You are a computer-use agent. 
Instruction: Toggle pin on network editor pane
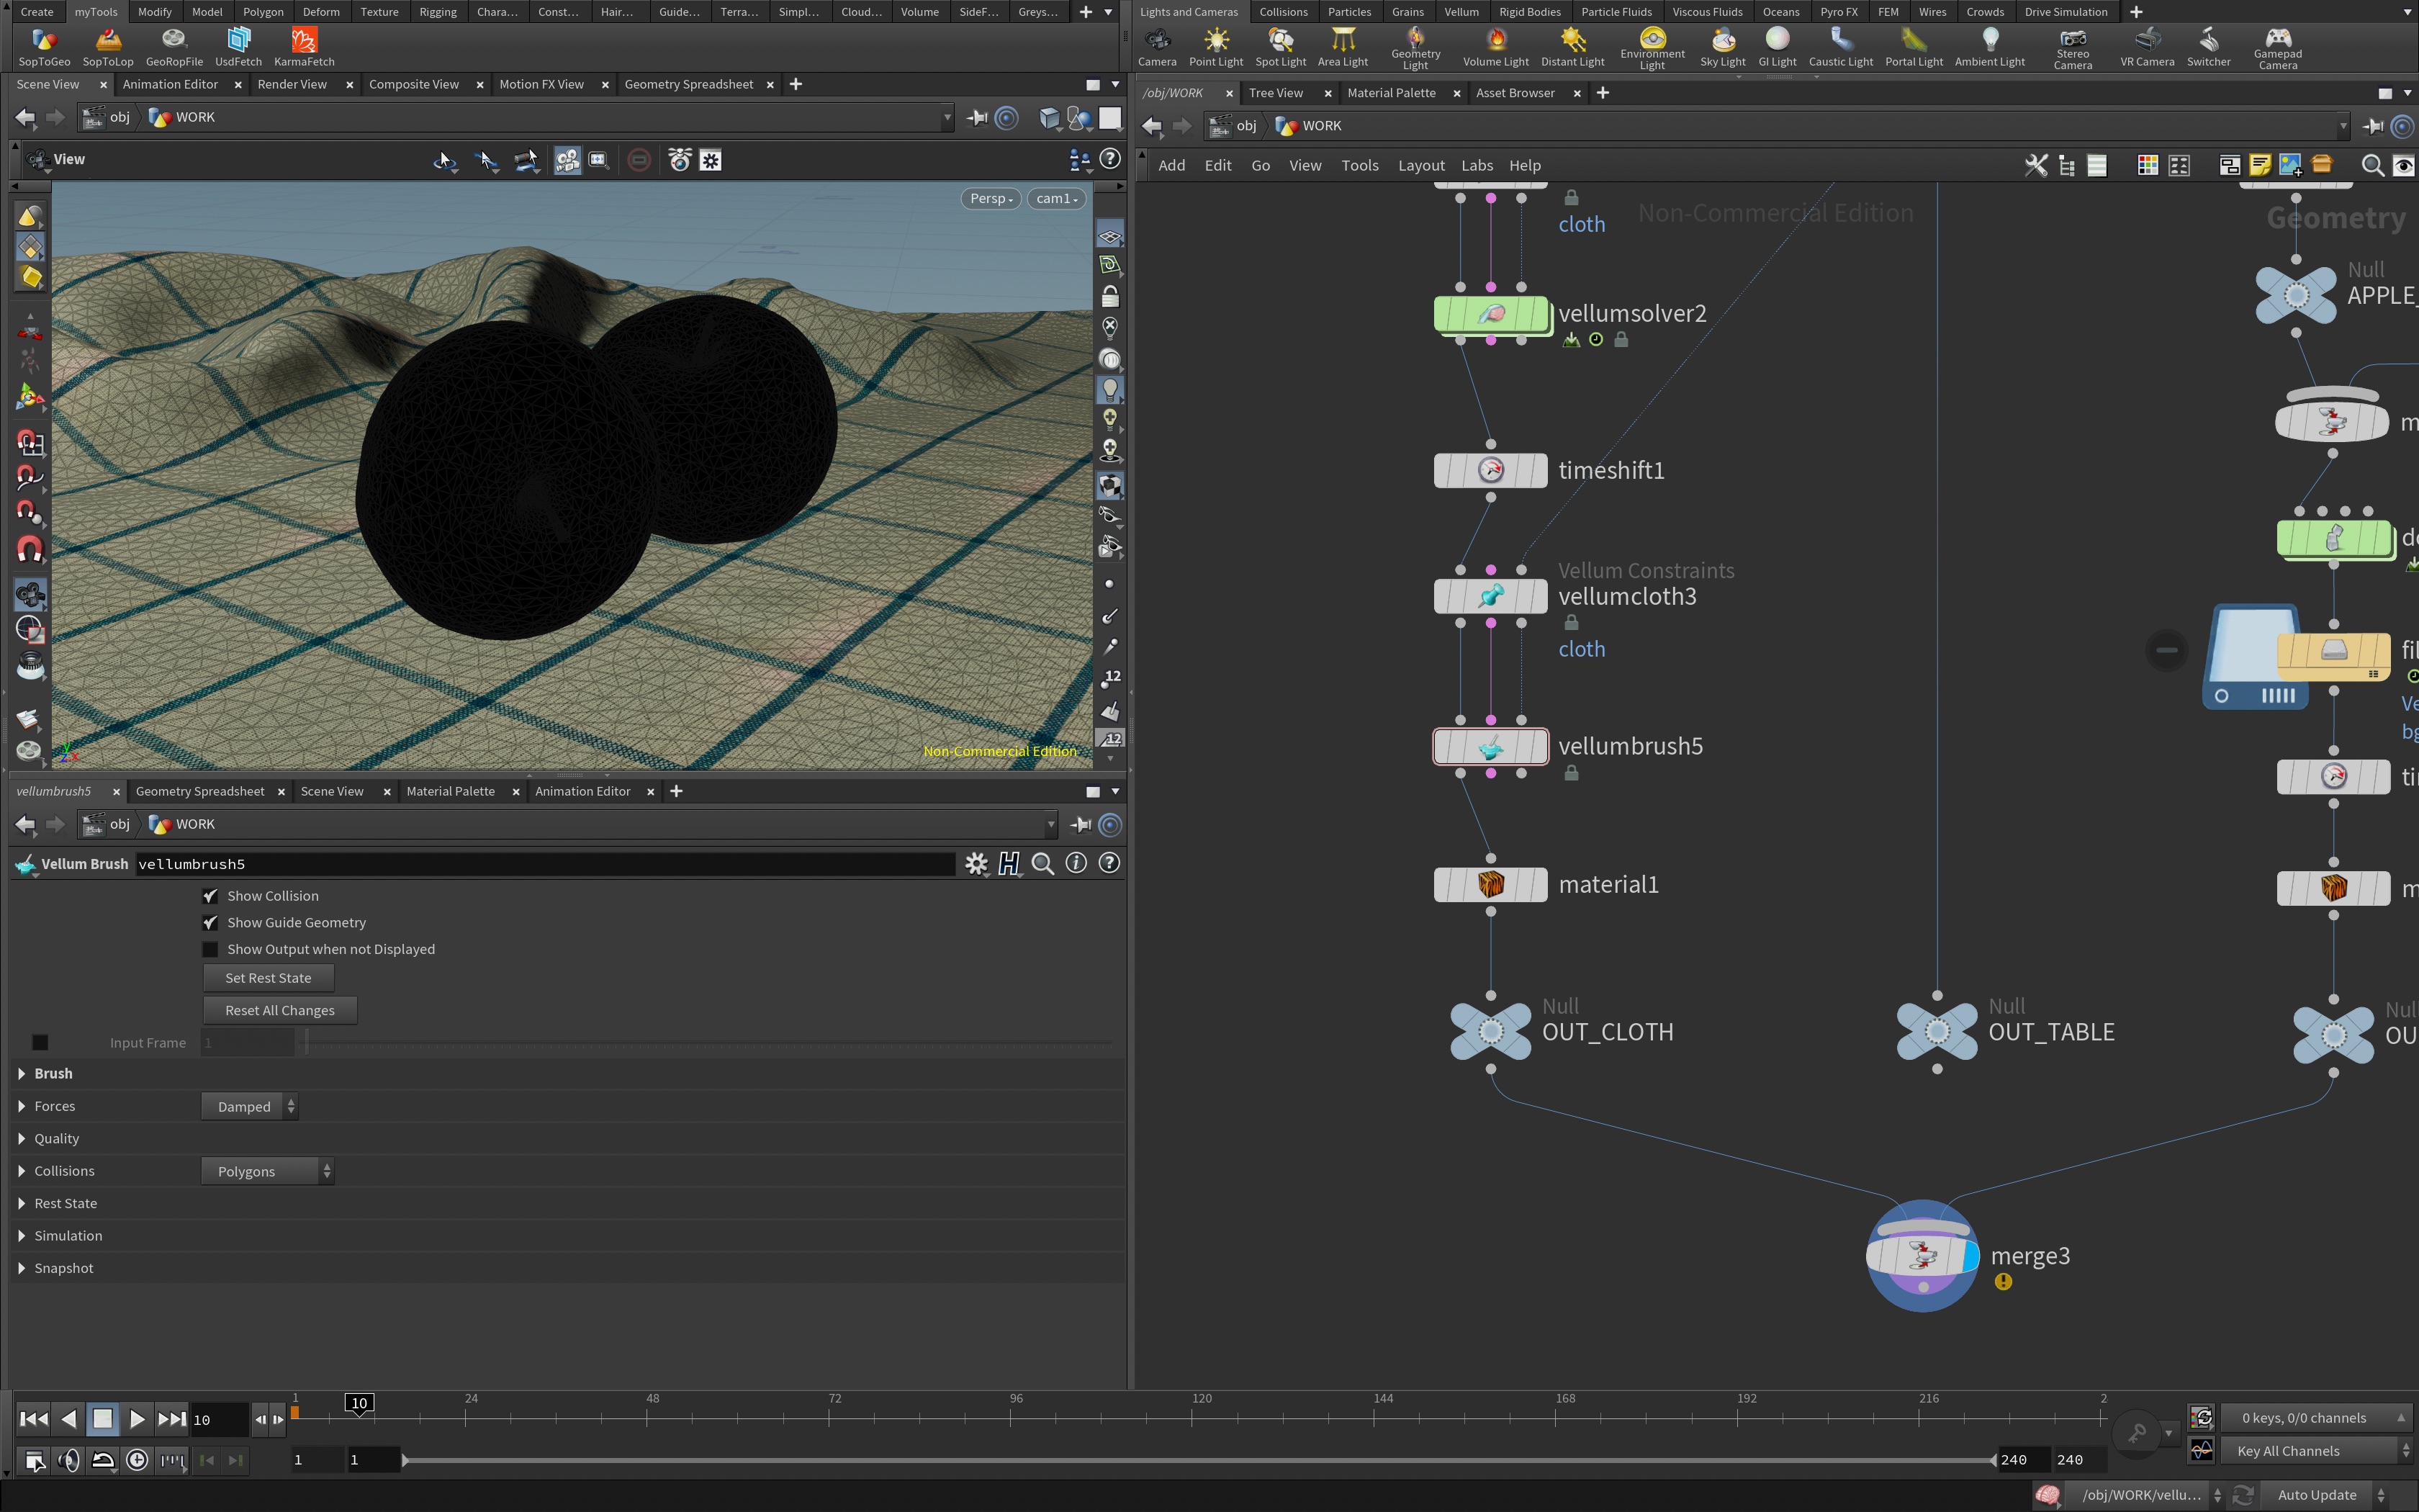tap(2372, 126)
